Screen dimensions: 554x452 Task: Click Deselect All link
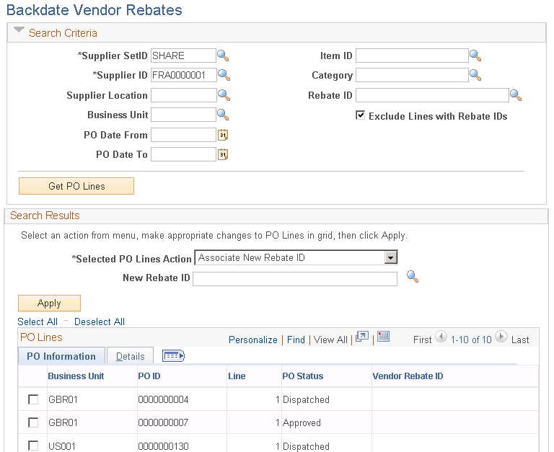100,322
